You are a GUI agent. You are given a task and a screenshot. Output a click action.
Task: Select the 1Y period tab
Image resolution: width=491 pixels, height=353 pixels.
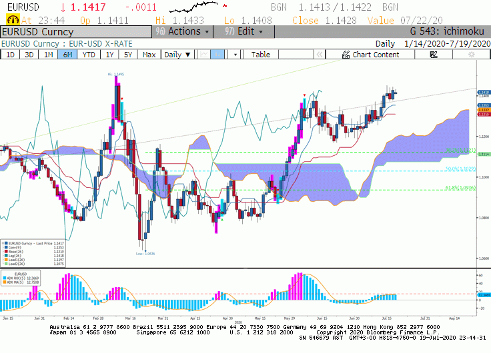tap(109, 55)
